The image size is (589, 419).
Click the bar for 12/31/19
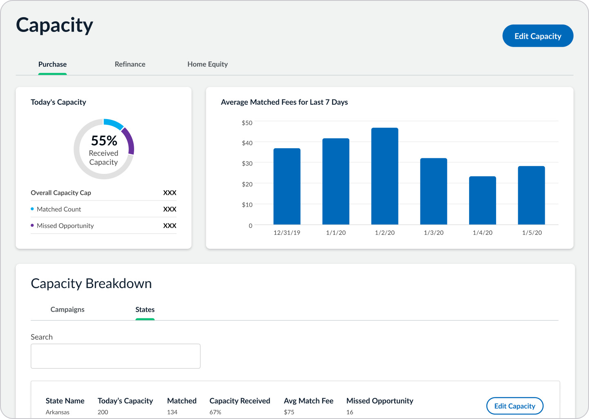coord(287,186)
